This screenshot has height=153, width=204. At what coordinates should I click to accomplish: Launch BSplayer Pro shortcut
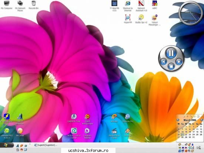click(128, 118)
